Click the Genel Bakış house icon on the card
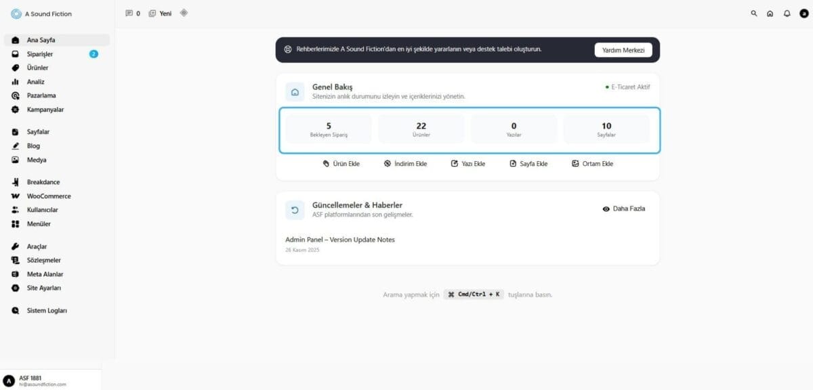813x390 pixels. pos(294,91)
